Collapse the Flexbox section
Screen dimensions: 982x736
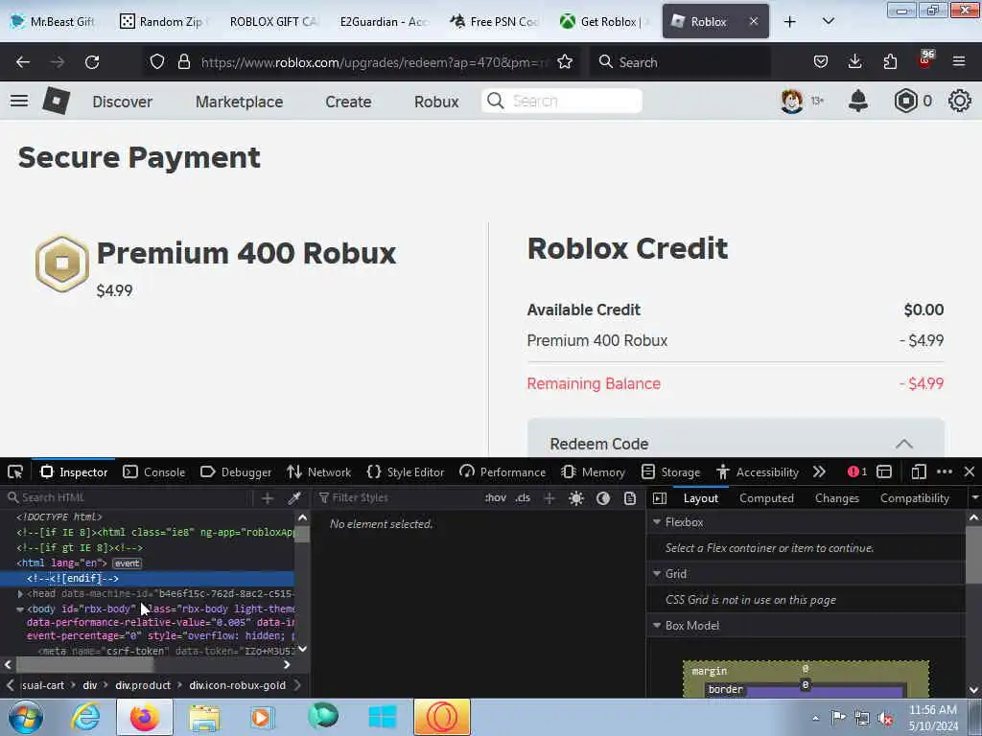click(657, 522)
